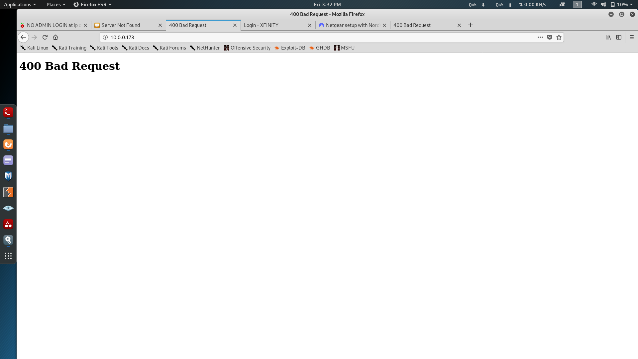Image resolution: width=638 pixels, height=359 pixels.
Task: Launch Cherrytree from the dock
Action: click(8, 224)
